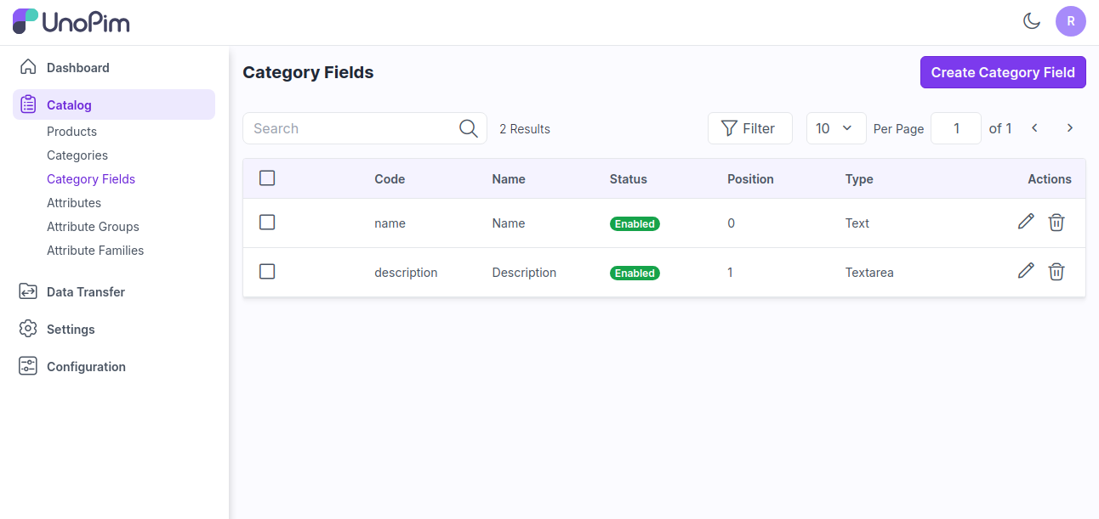Open the 10 per page dropdown

835,128
